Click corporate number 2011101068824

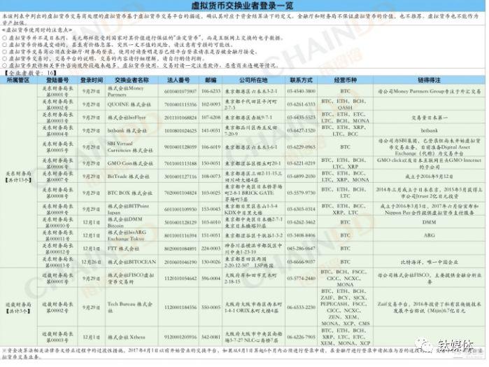[x=180, y=118]
